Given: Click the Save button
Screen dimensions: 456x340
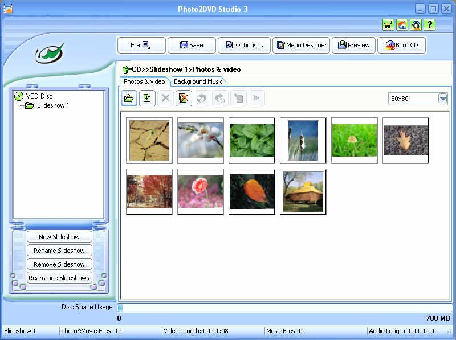Looking at the screenshot, I should pyautogui.click(x=192, y=45).
